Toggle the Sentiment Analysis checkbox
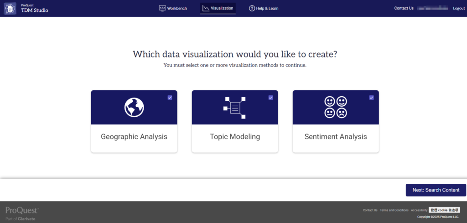The width and height of the screenshot is (467, 223). pyautogui.click(x=371, y=98)
